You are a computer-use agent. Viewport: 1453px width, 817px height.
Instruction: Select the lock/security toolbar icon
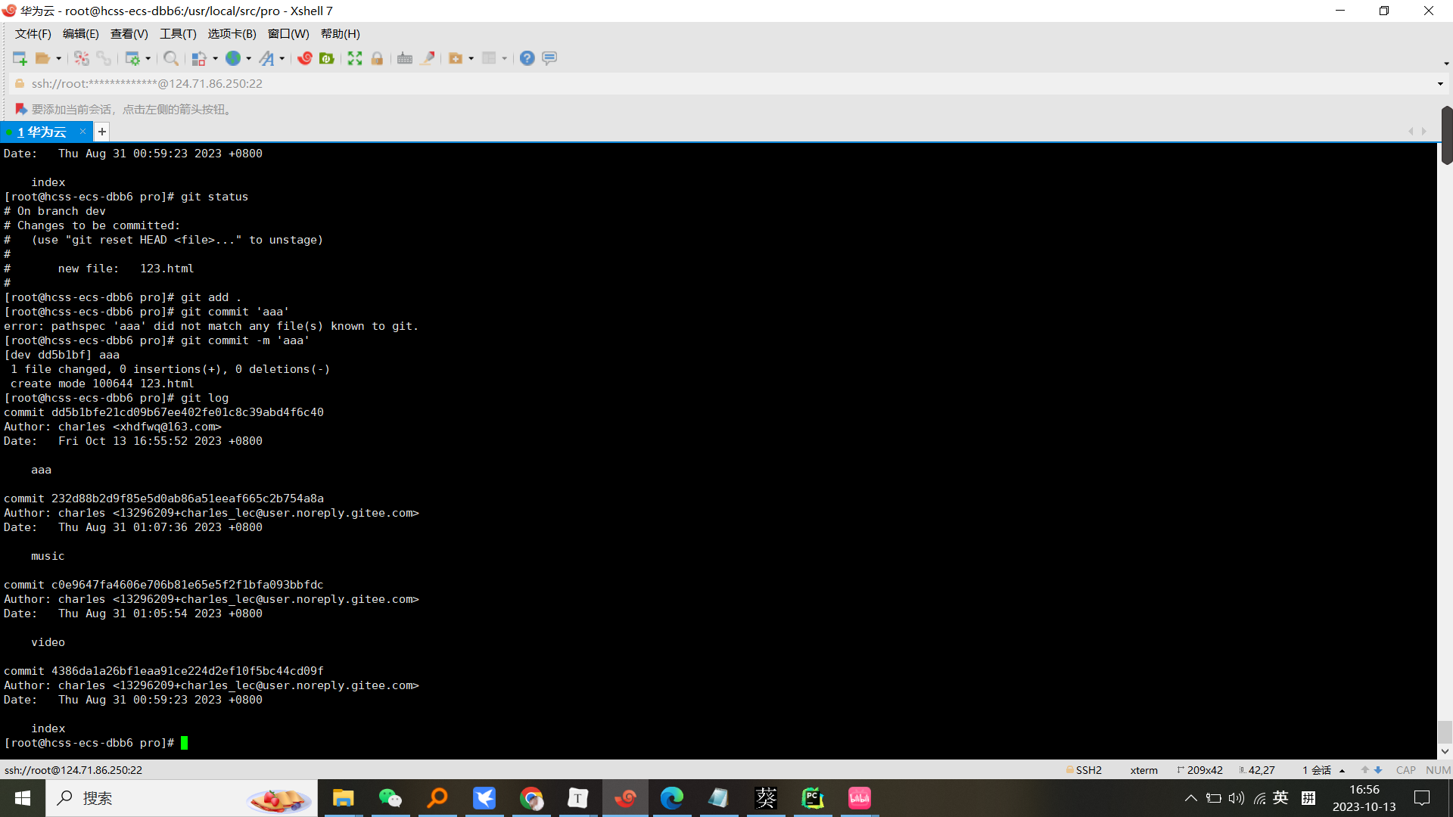tap(376, 57)
